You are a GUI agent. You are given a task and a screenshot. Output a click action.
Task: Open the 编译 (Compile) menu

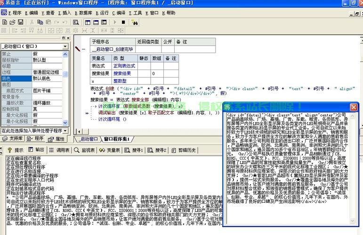[119, 13]
